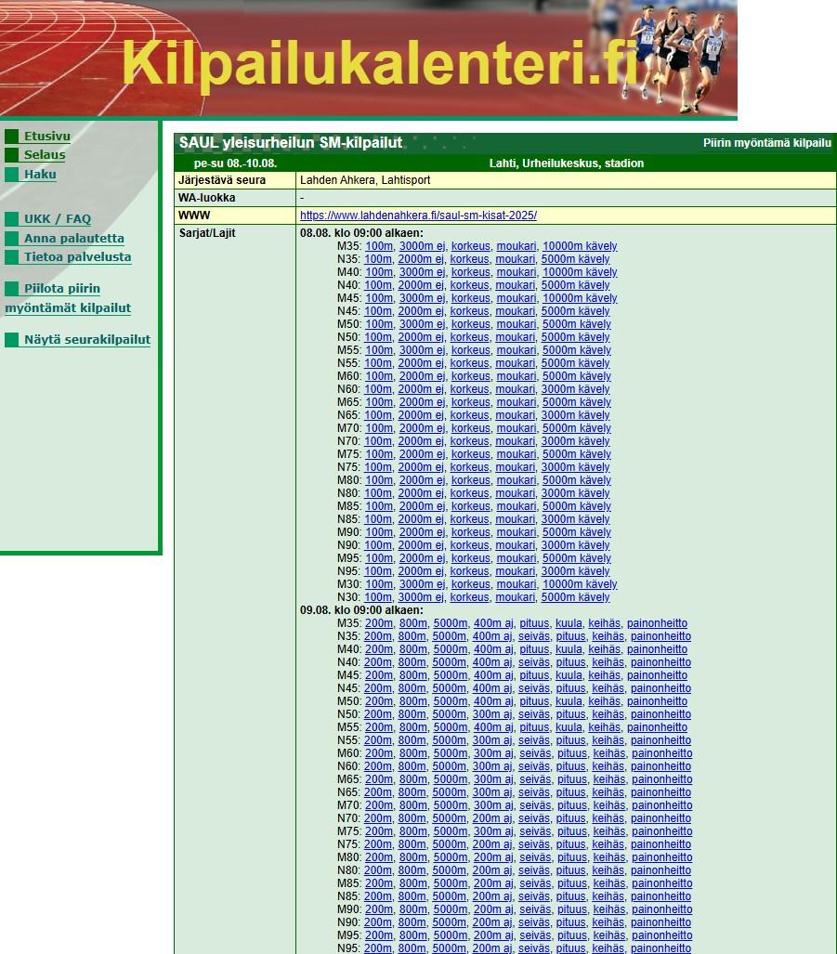Open N40 painonheitto event

point(660,662)
